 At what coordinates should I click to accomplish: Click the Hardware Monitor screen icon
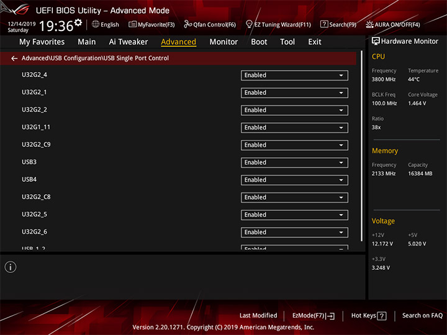(x=376, y=42)
